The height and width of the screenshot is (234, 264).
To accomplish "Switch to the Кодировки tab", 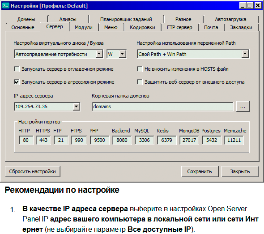I will [x=142, y=27].
